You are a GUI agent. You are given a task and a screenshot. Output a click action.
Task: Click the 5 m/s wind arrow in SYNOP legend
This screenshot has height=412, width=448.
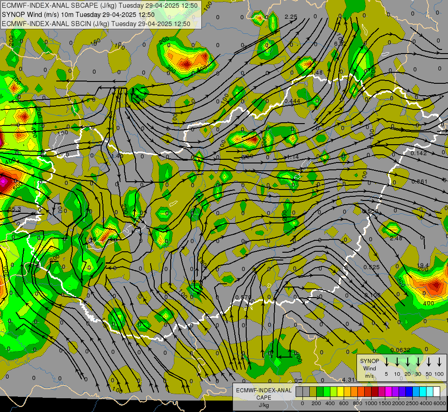386,362
